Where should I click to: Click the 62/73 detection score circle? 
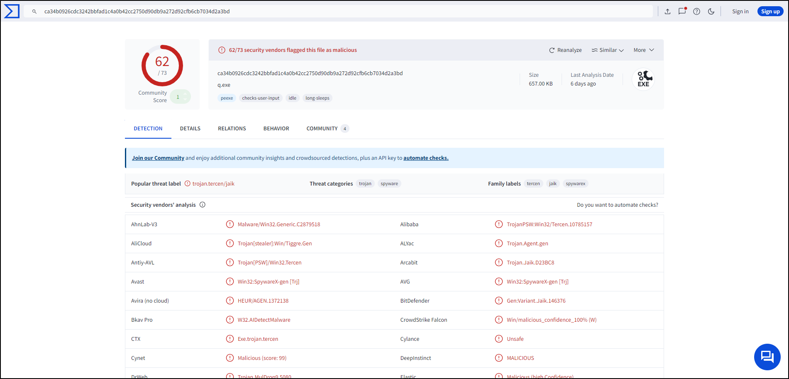(x=162, y=66)
